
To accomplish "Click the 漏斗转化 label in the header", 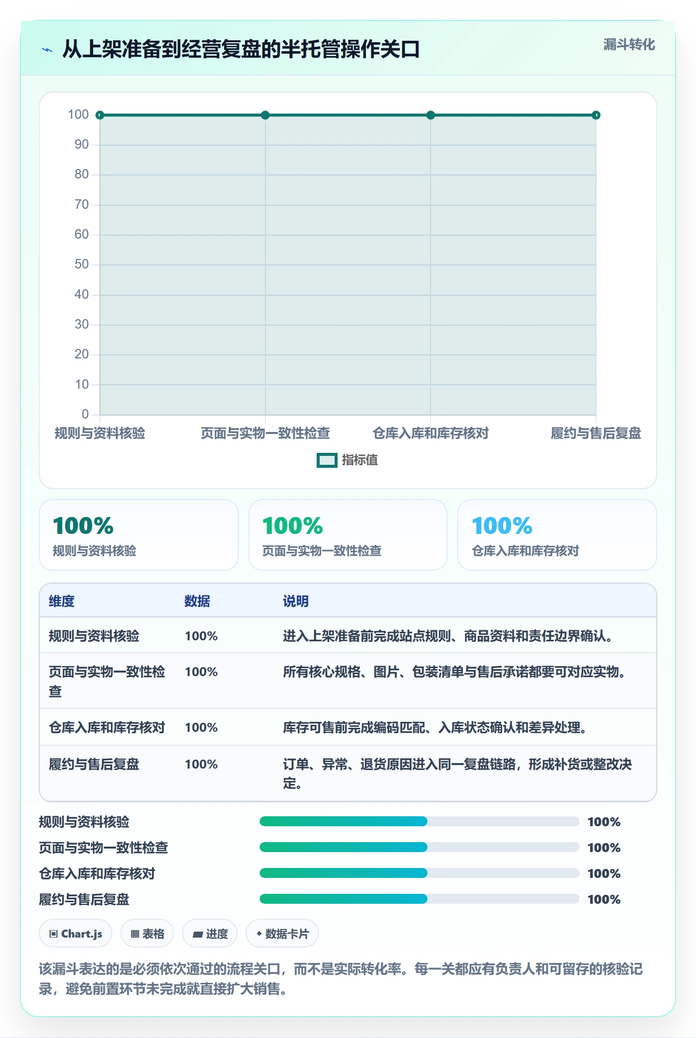I will click(629, 45).
